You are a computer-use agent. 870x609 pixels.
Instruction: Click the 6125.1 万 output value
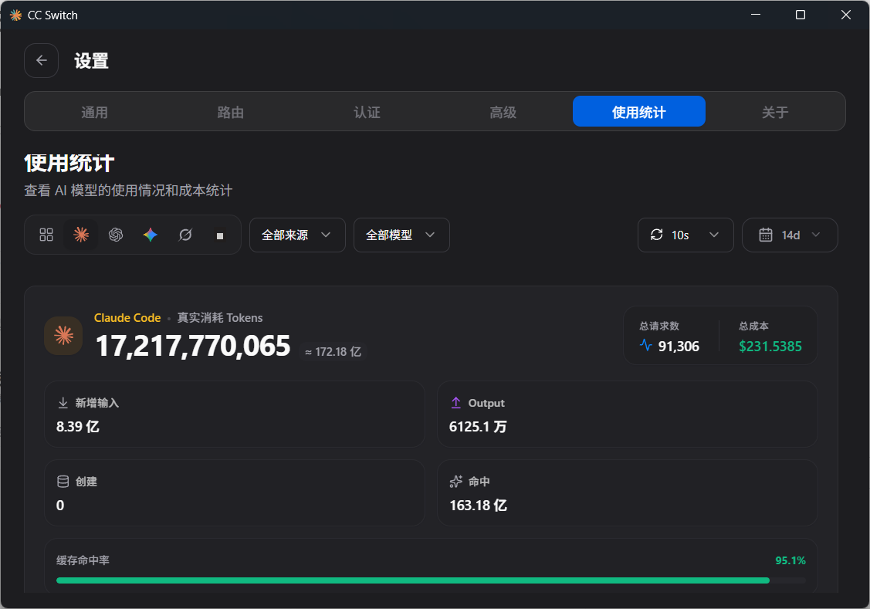click(478, 427)
